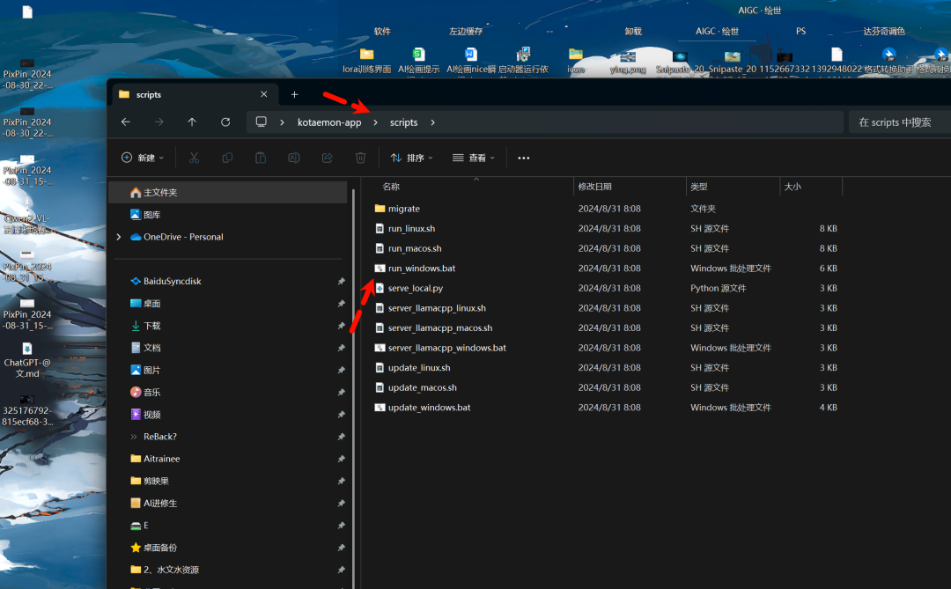Open the 排序 sort dropdown
Image resolution: width=951 pixels, height=589 pixels.
tap(412, 158)
